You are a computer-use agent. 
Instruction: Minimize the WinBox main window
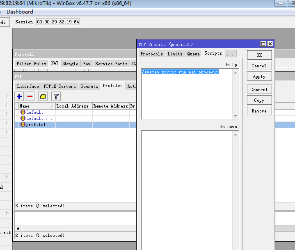point(281,3)
